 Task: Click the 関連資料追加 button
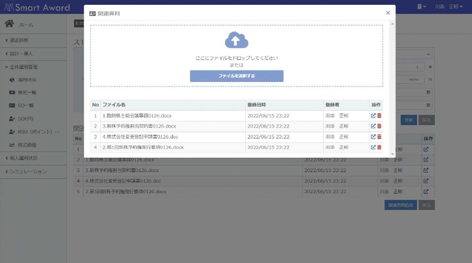click(x=401, y=205)
